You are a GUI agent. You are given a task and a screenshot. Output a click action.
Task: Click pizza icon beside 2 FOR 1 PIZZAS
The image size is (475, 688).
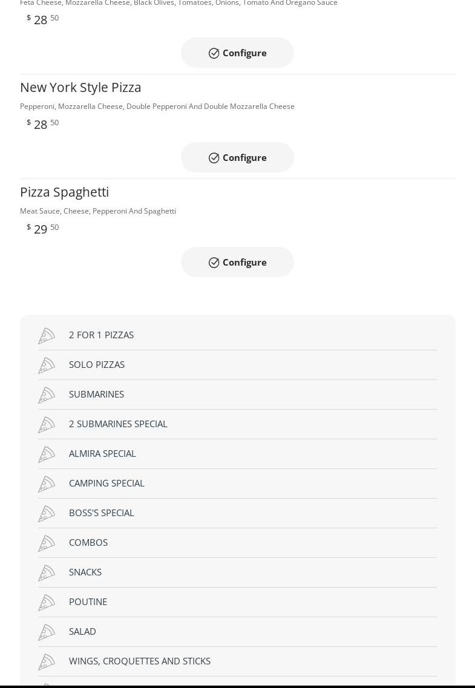click(47, 336)
